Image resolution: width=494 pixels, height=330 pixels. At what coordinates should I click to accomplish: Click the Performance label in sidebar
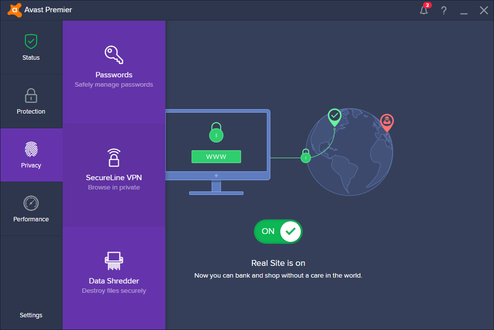31,219
